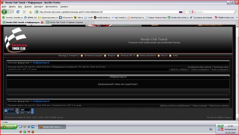This screenshot has width=239, height=135.
Task: Show more bookmarks via the chevron
Action: (237, 18)
